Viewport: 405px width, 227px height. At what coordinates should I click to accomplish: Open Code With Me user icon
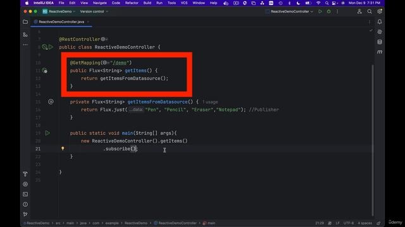pos(359,11)
